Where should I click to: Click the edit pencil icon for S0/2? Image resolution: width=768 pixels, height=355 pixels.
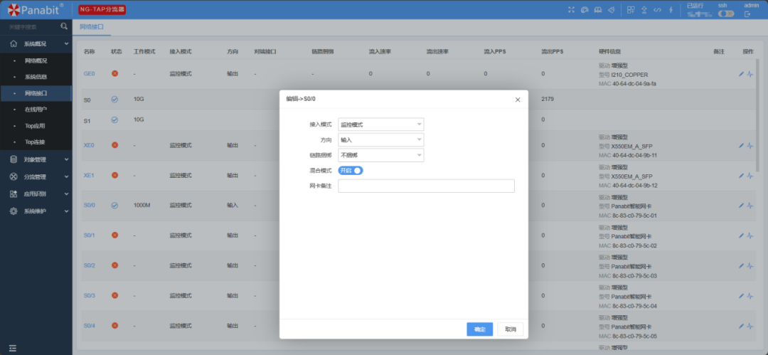tap(741, 266)
